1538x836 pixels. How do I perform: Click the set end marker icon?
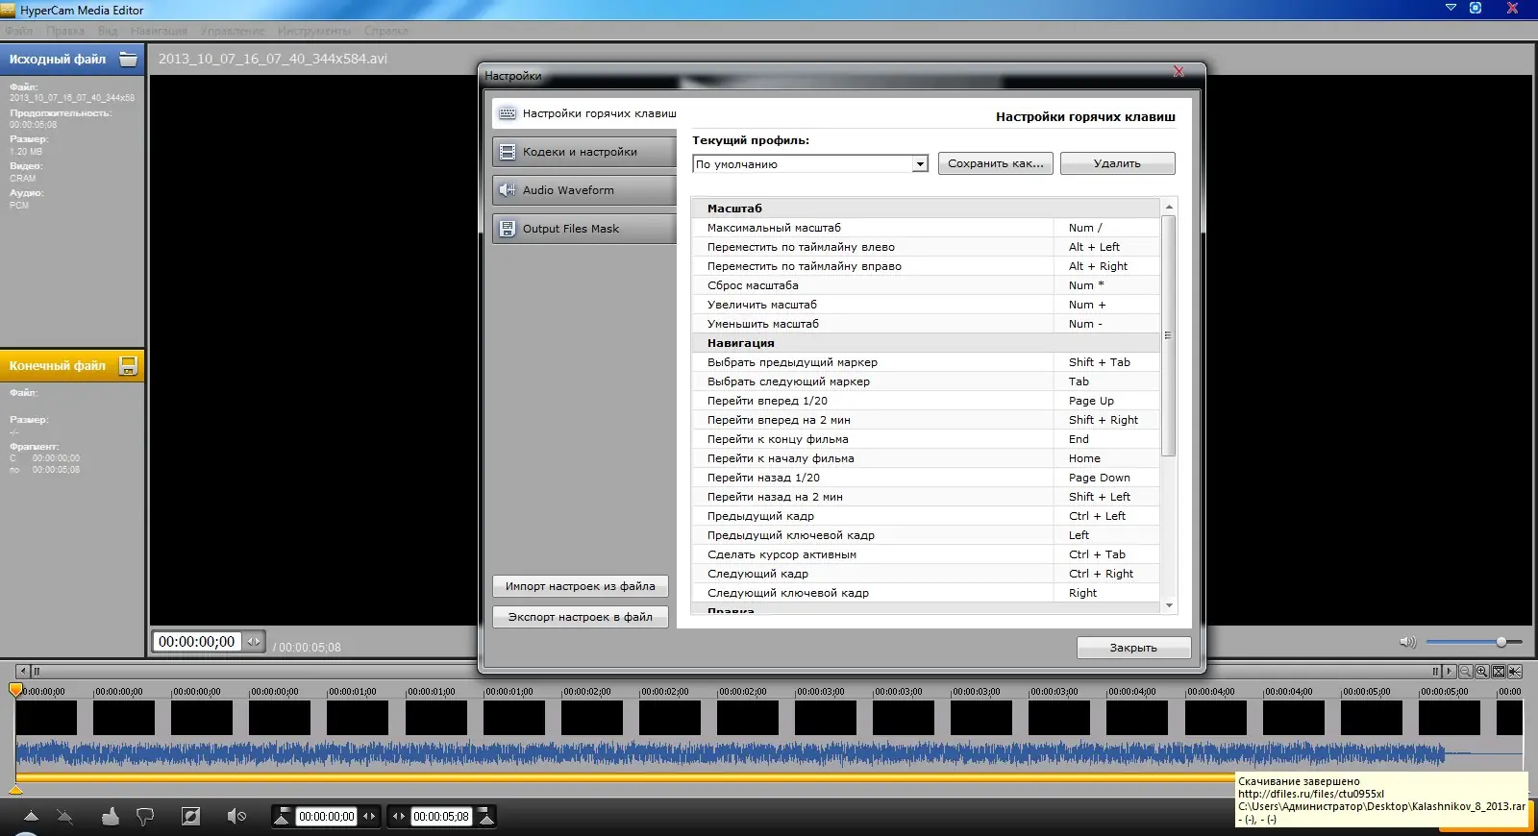[x=486, y=817]
